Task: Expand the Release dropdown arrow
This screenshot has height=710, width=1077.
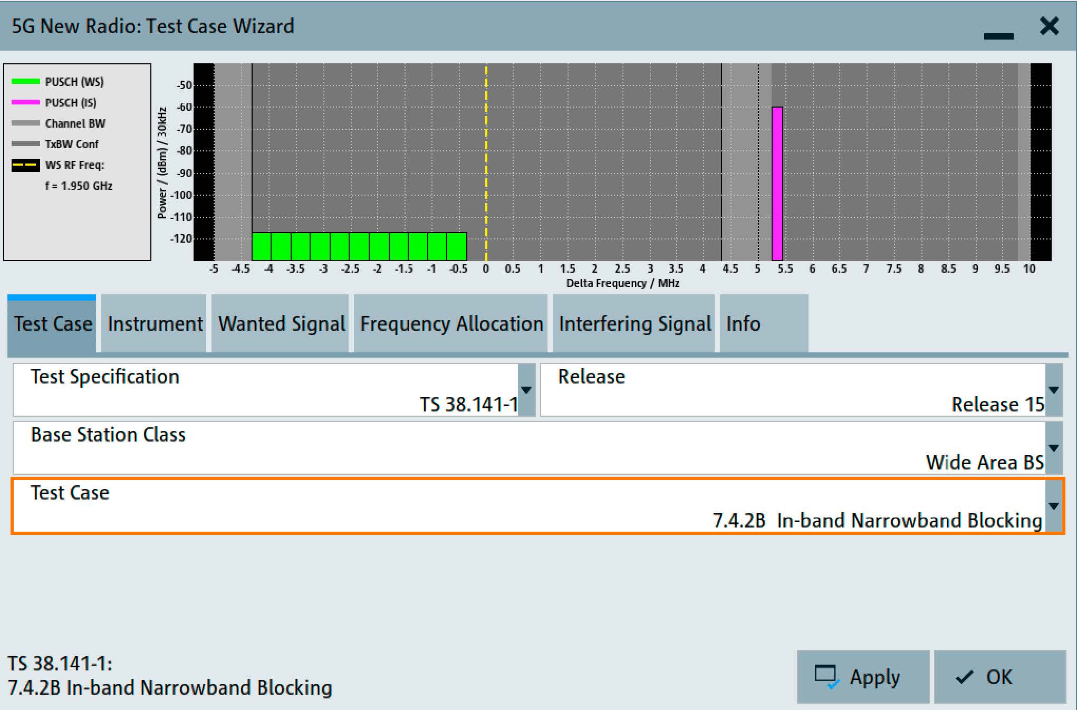Action: point(1053,390)
